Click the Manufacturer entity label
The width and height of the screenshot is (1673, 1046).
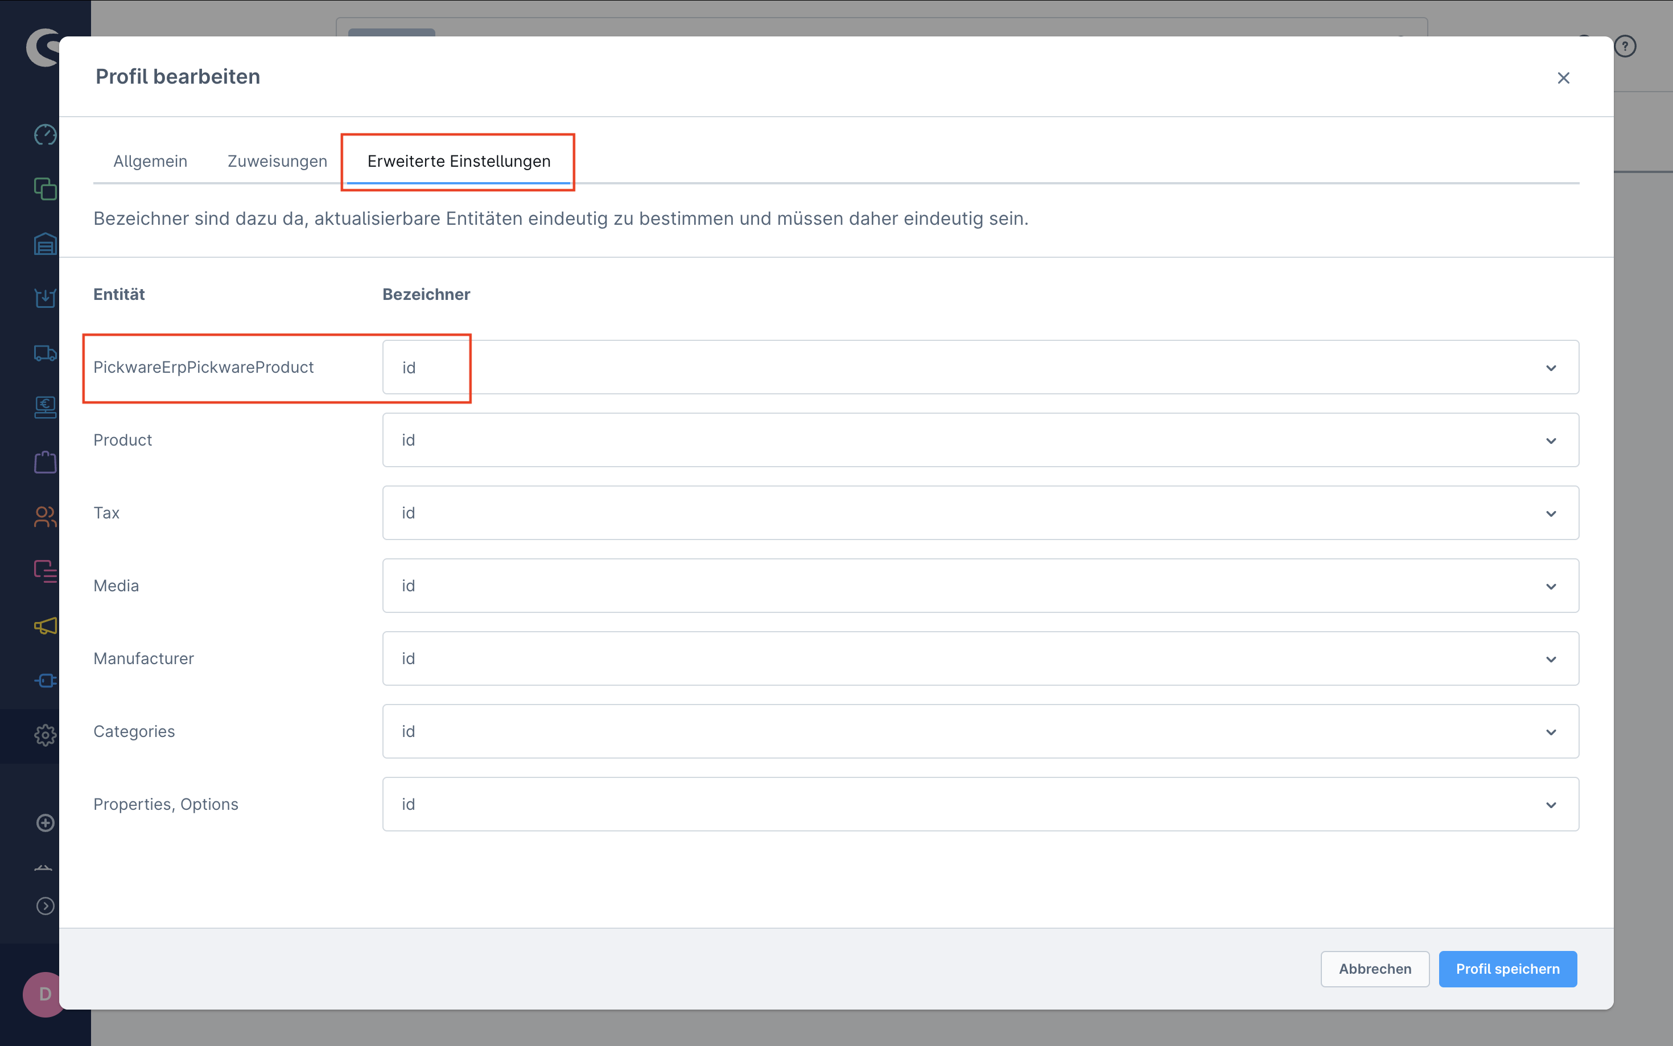144,658
